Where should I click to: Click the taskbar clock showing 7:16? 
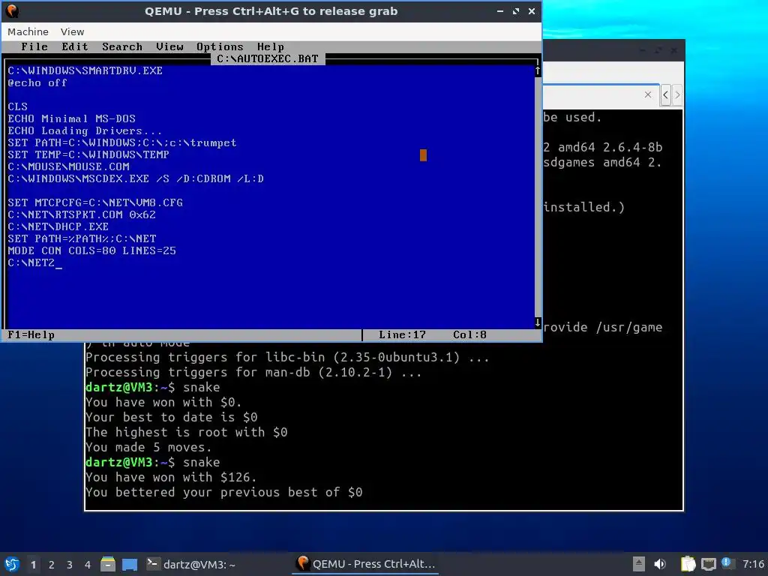pos(753,564)
